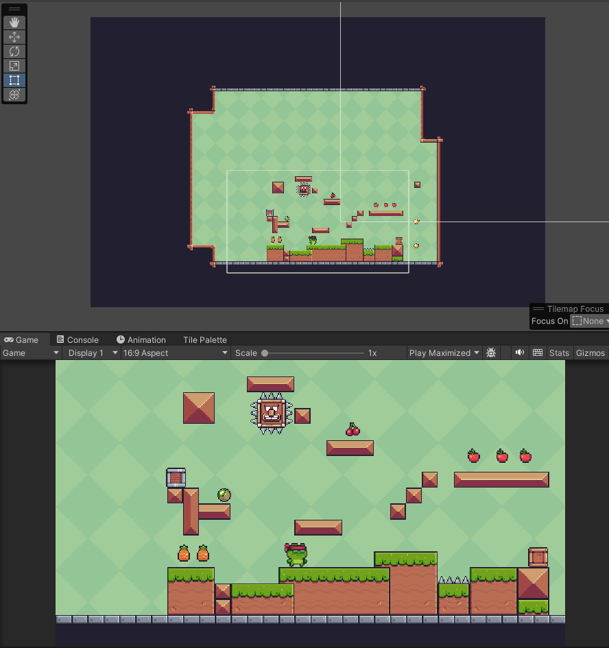
Task: Click the Scale slider handle
Action: (x=265, y=353)
